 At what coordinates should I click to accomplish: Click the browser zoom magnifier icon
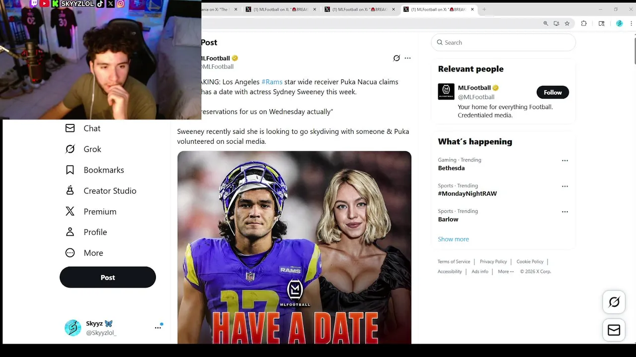[x=546, y=23]
